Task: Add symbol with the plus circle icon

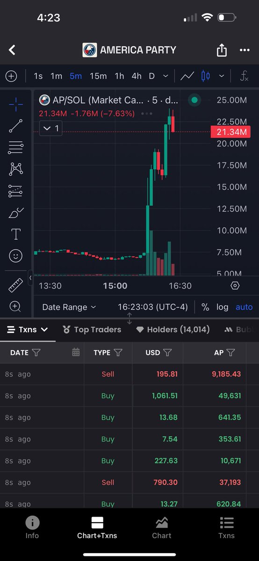Action: point(11,76)
